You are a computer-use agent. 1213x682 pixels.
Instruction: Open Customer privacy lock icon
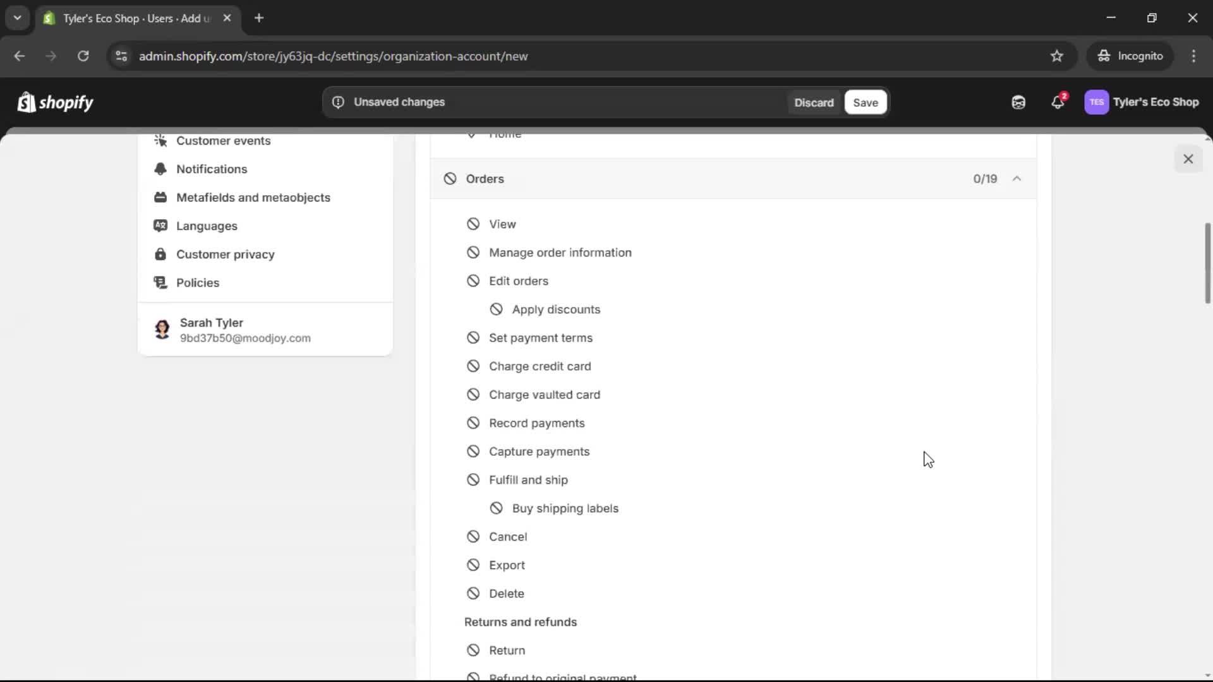tap(160, 254)
